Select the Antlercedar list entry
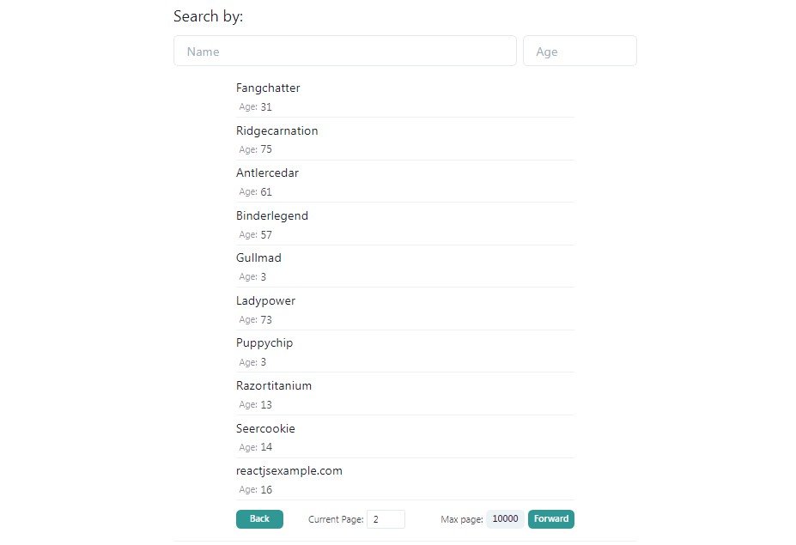Viewport: 796px width, 545px height. (x=267, y=173)
